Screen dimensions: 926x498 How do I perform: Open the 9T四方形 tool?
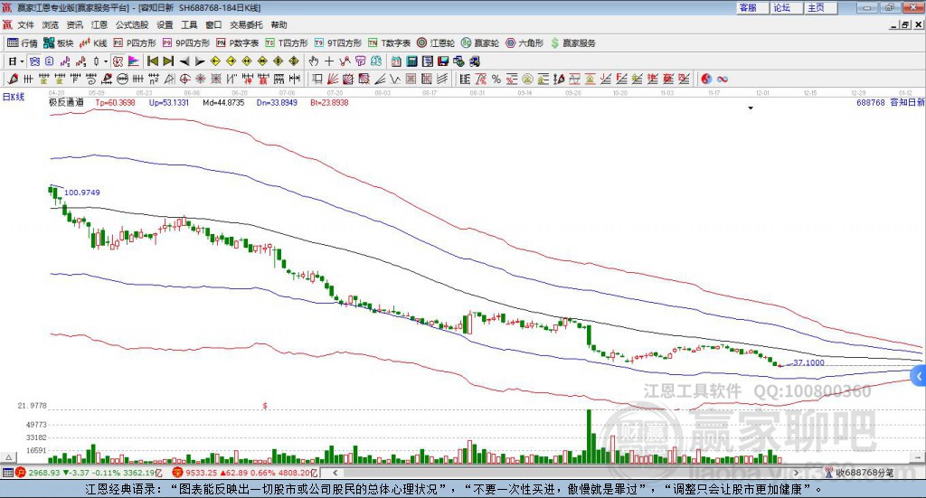tap(338, 43)
